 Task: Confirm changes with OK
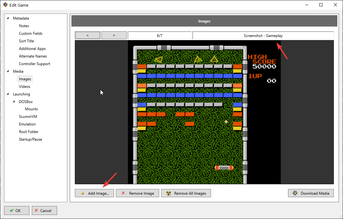coord(17,210)
